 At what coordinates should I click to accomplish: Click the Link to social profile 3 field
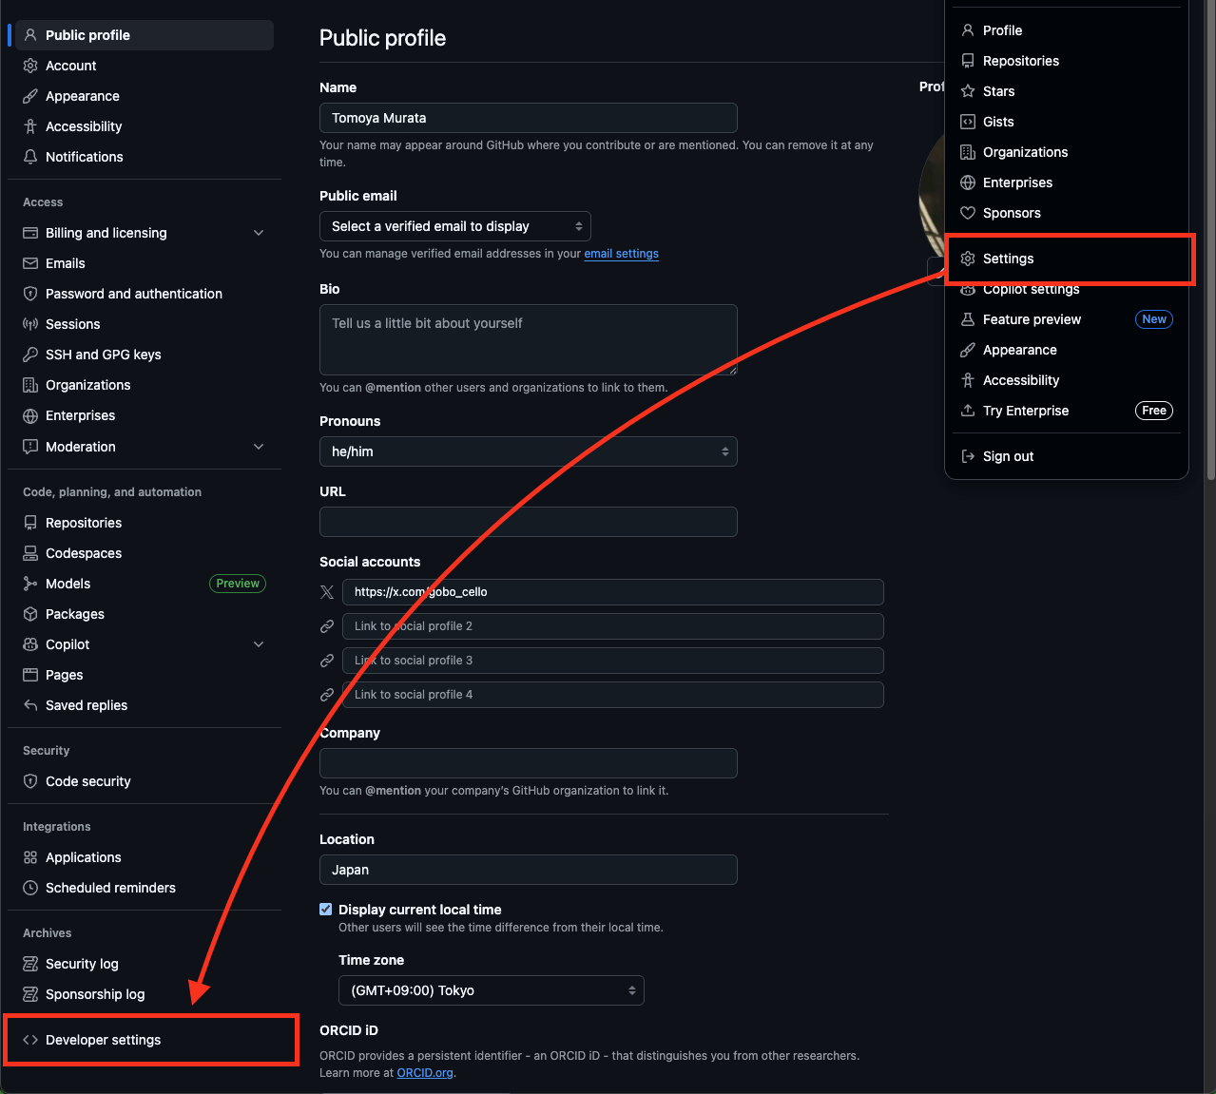click(x=613, y=661)
